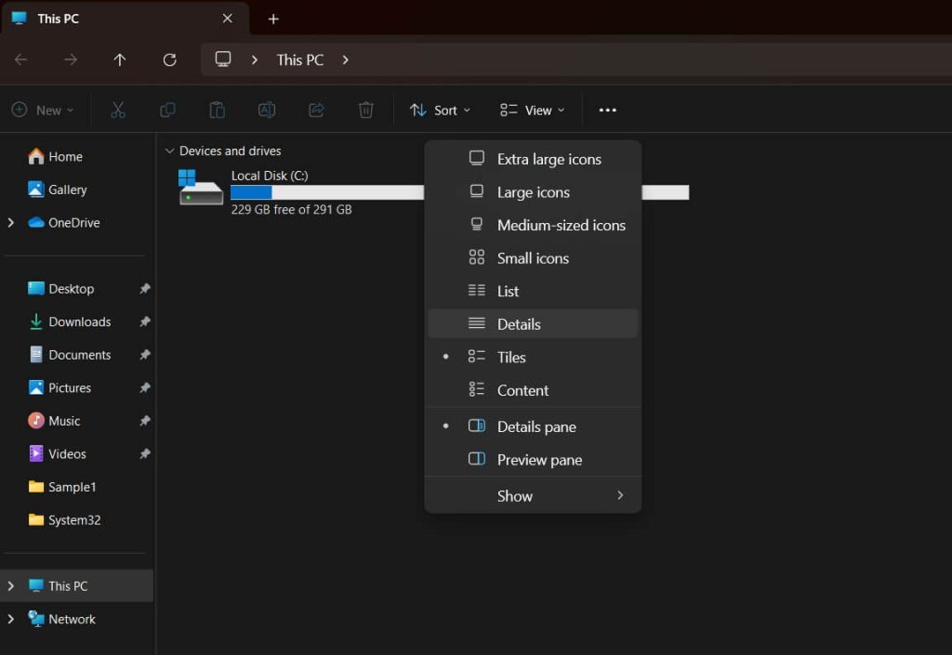
Task: Click the Cut scissors icon
Action: [118, 110]
